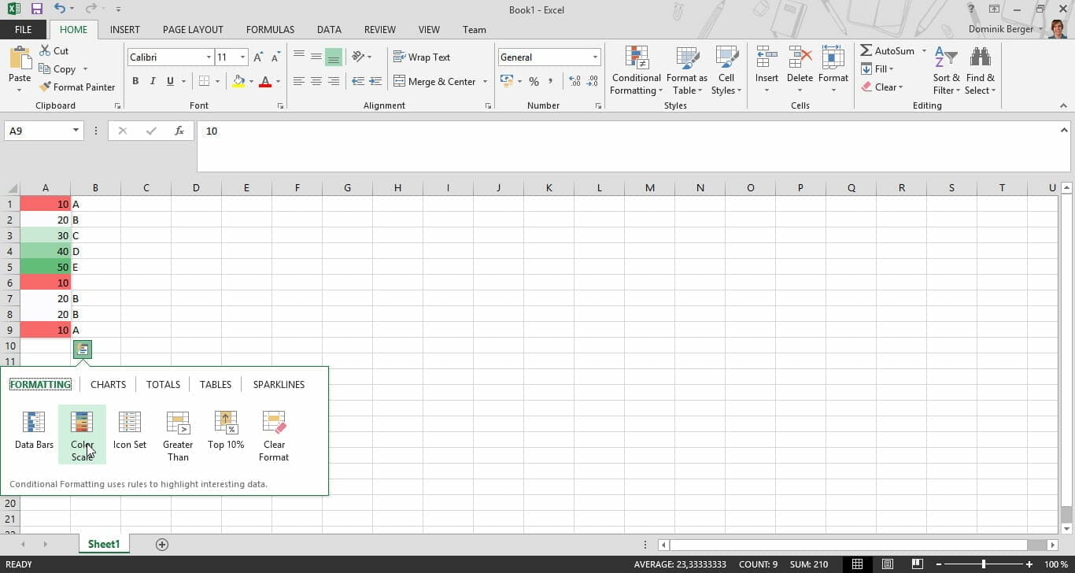Click the Format Painter tool
The width and height of the screenshot is (1075, 573).
[77, 87]
